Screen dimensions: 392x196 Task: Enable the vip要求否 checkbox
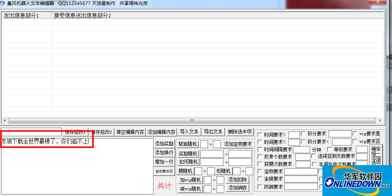coord(355,141)
